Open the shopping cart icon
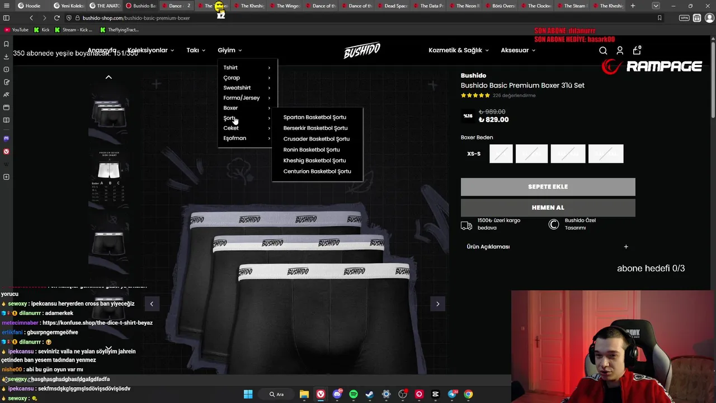The width and height of the screenshot is (716, 403). (637, 50)
